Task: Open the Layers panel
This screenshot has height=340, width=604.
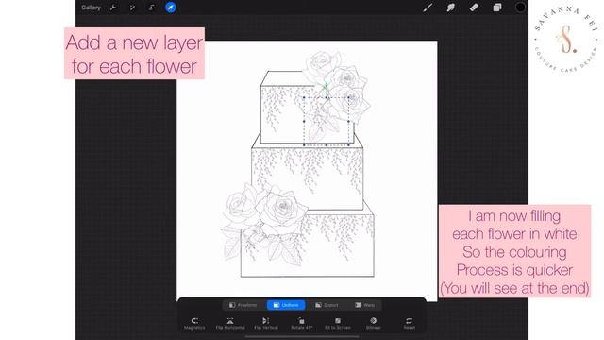Action: click(x=497, y=8)
